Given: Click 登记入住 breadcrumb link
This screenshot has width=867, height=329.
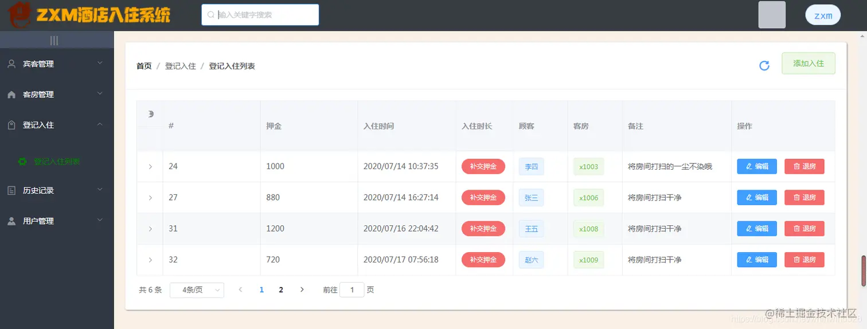Looking at the screenshot, I should [x=181, y=66].
